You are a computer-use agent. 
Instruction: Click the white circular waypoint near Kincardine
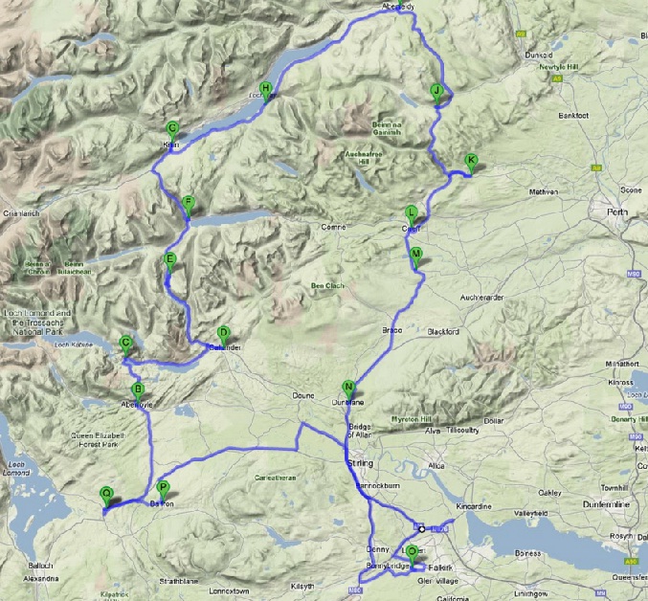421,529
